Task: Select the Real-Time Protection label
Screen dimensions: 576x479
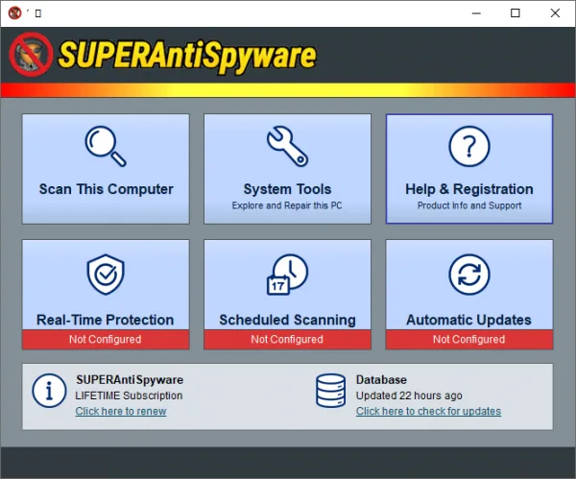Action: (105, 320)
